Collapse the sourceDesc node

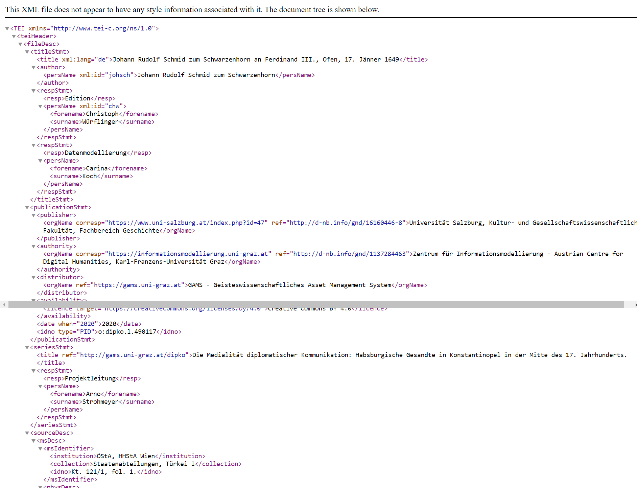27,433
